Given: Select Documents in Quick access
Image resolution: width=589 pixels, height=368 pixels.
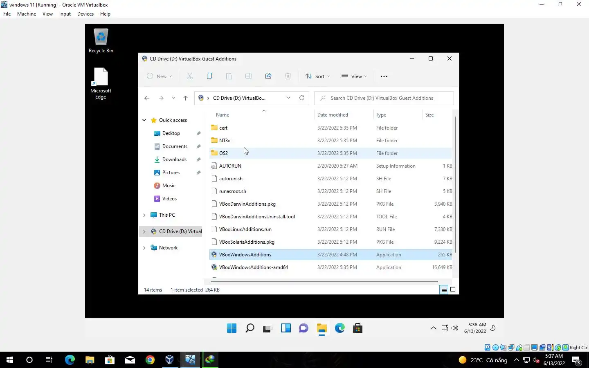Looking at the screenshot, I should [x=175, y=146].
